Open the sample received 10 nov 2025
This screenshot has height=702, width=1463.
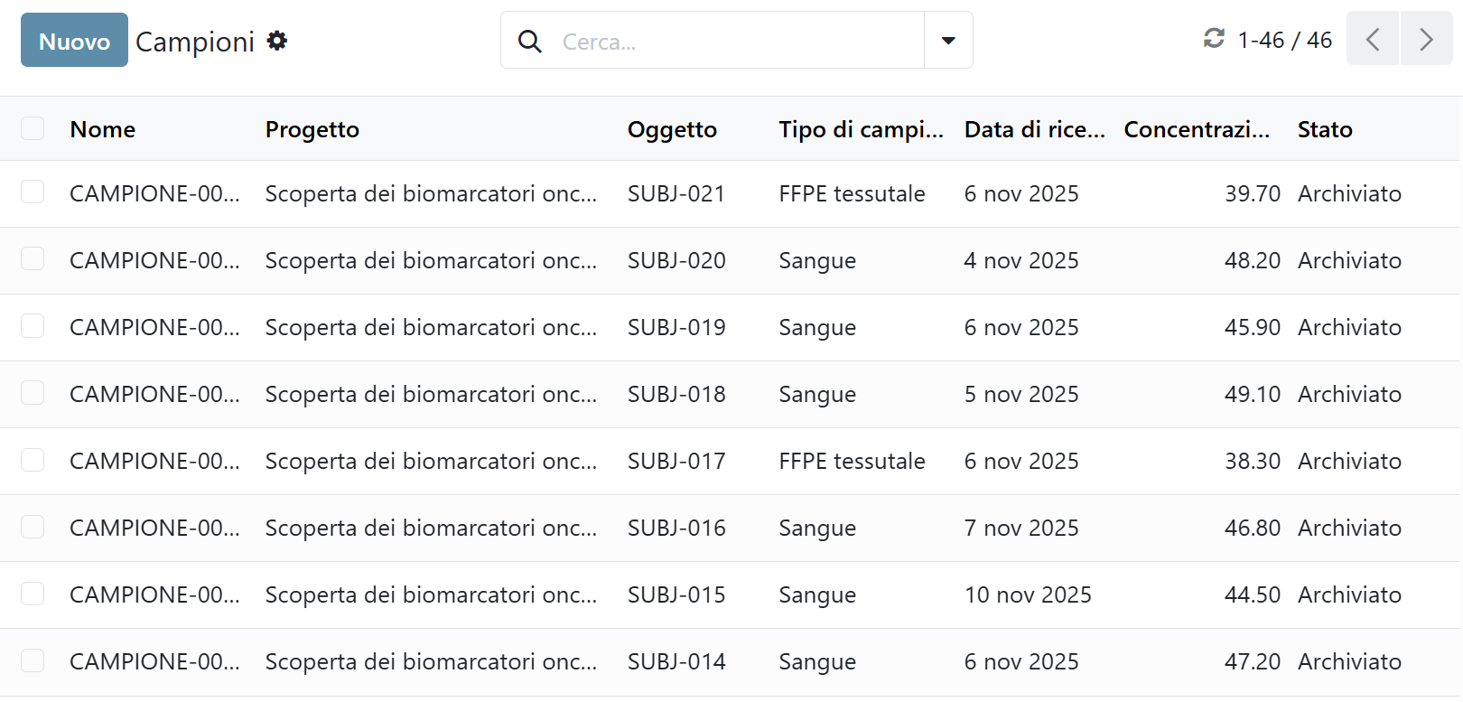(x=730, y=594)
